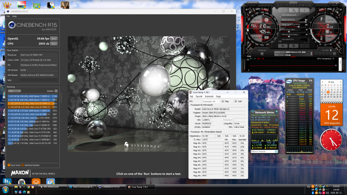Open Core Temp Fájl menu

[x=191, y=96]
